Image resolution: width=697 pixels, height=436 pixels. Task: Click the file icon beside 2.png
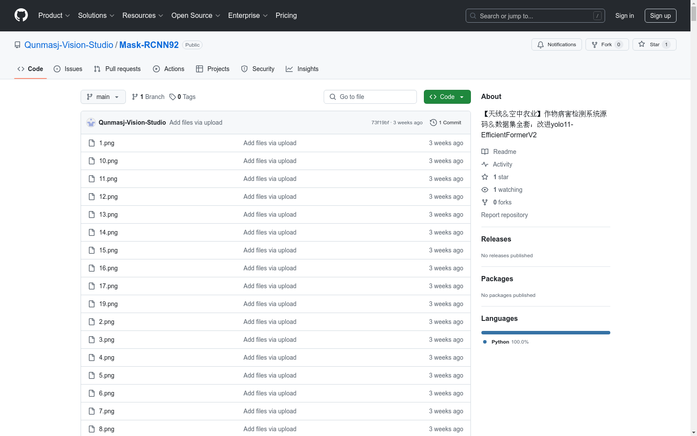point(91,322)
